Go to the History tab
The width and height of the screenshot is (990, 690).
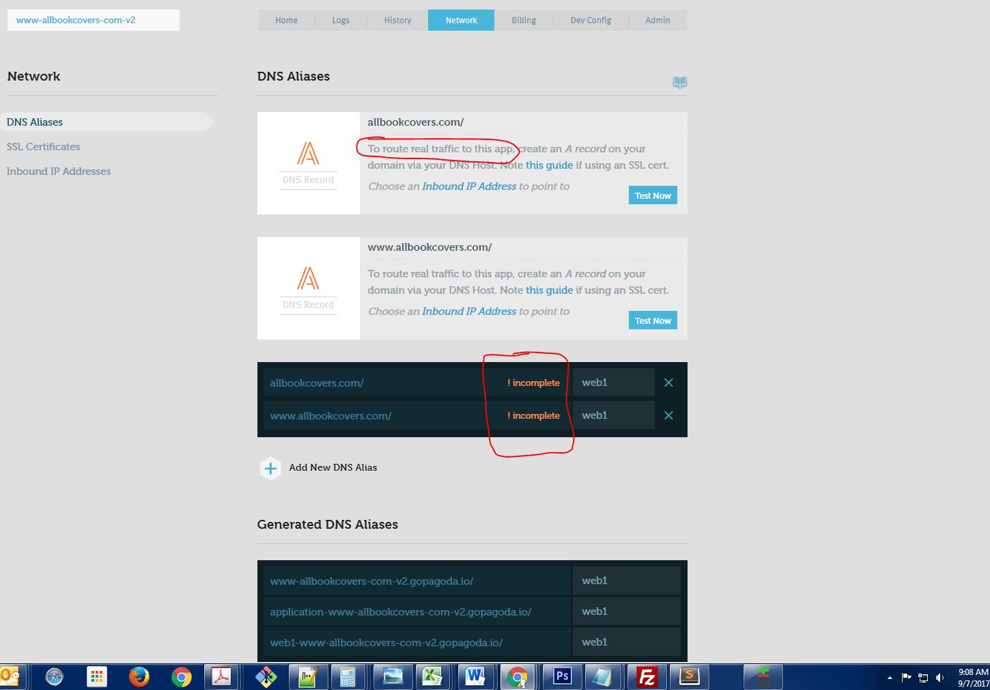pyautogui.click(x=397, y=20)
